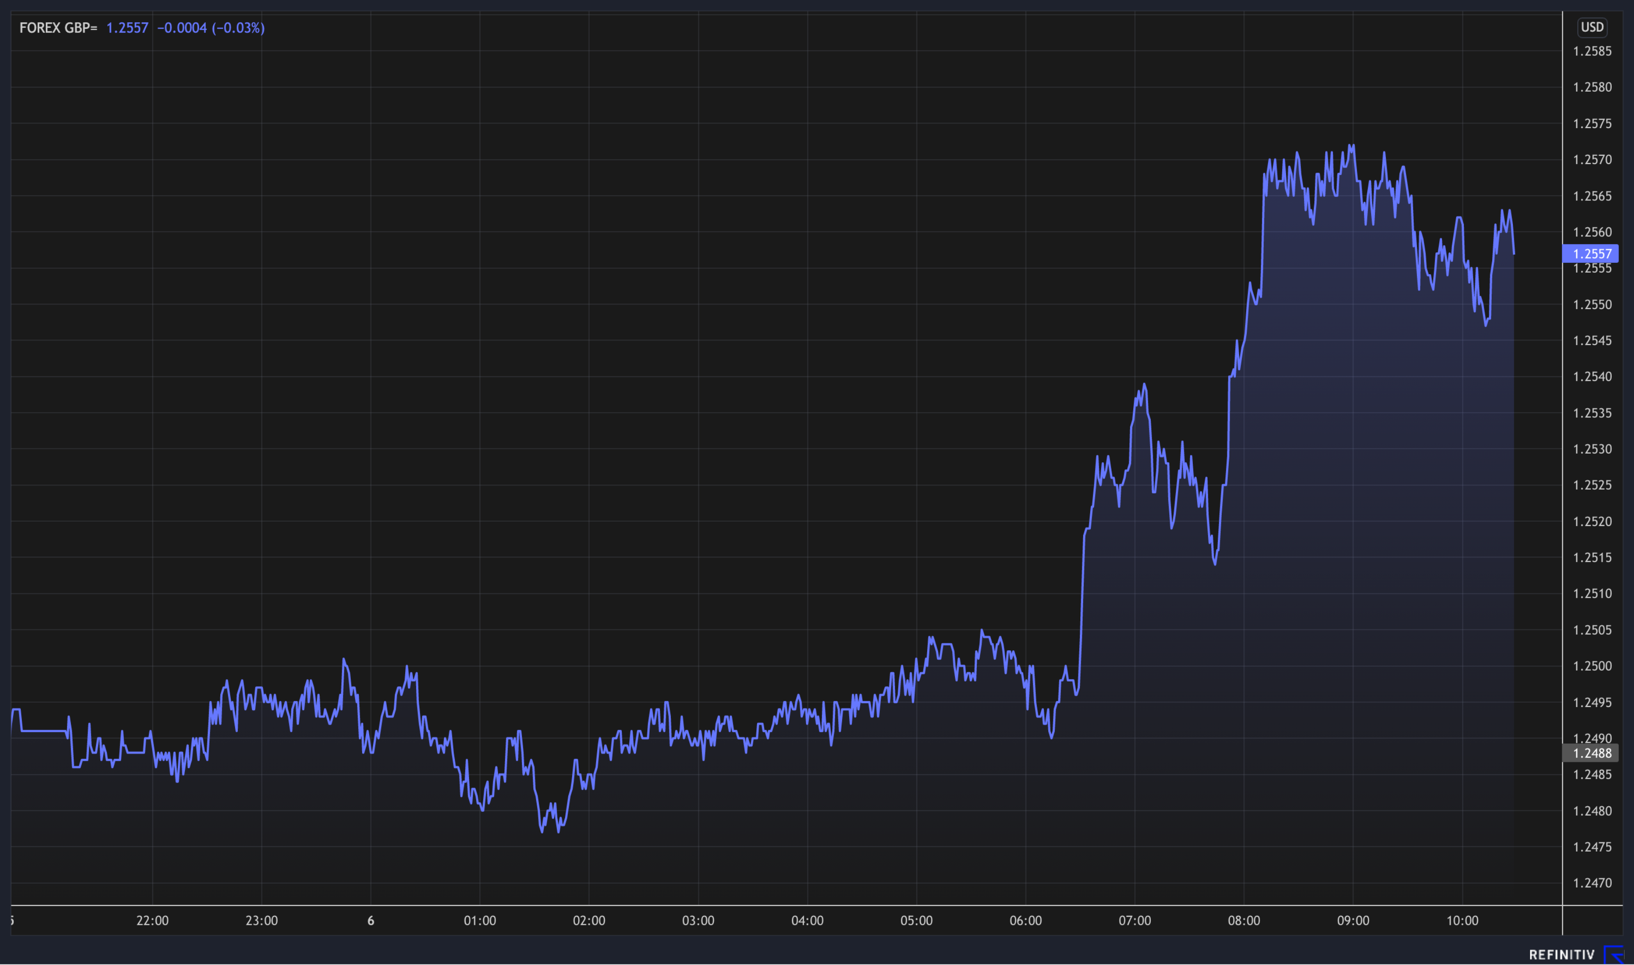Click the 1.2515 price axis label
1634x965 pixels.
1592,558
